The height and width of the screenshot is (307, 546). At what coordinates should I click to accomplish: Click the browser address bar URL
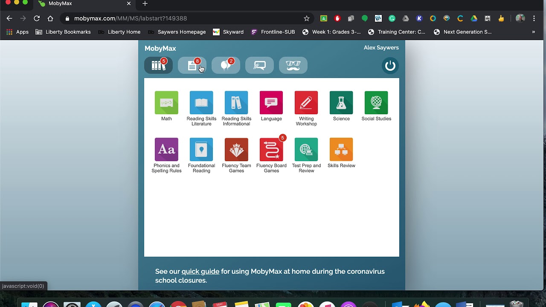[x=131, y=18]
